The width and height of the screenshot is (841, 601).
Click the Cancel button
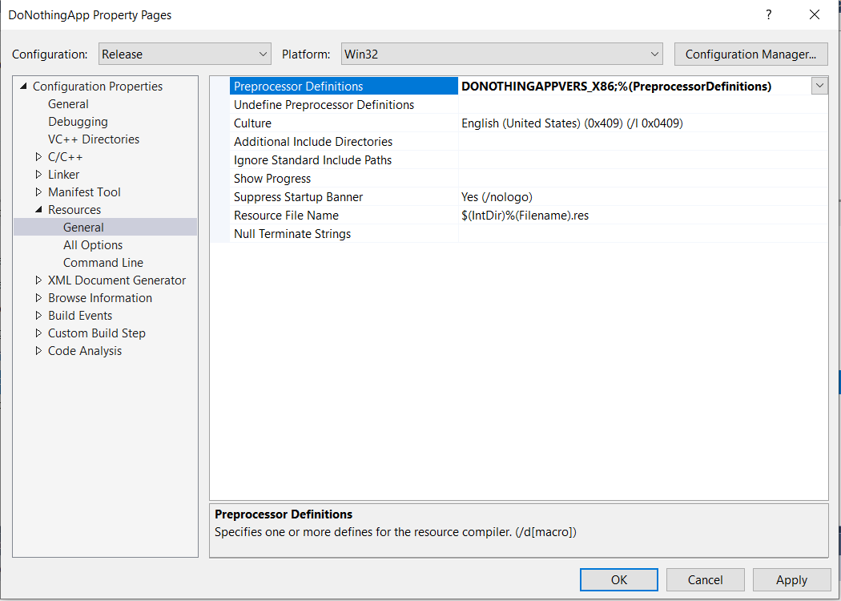(706, 579)
